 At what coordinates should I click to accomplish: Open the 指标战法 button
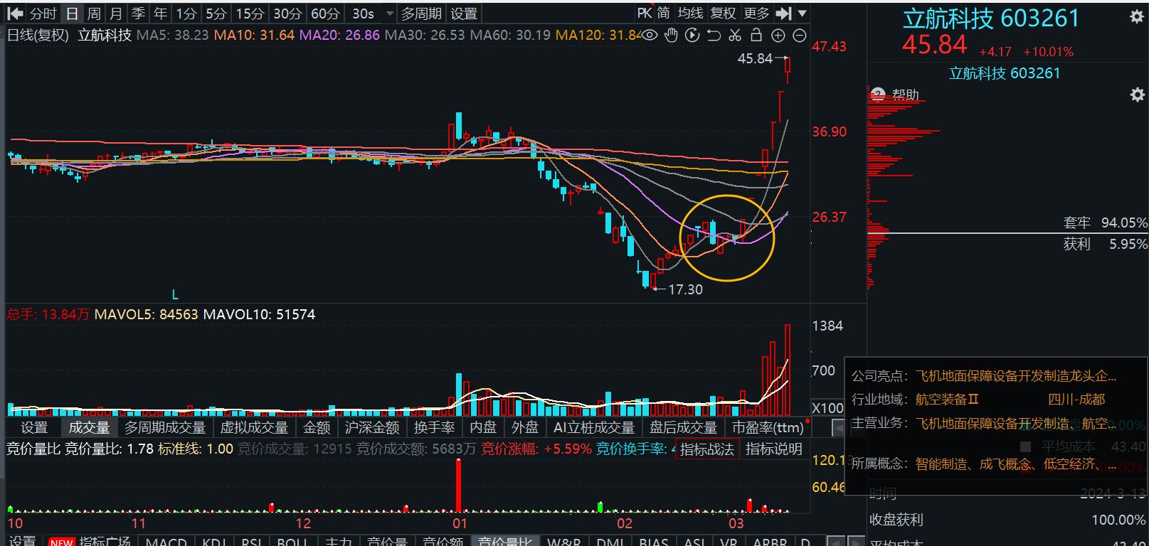pyautogui.click(x=706, y=449)
